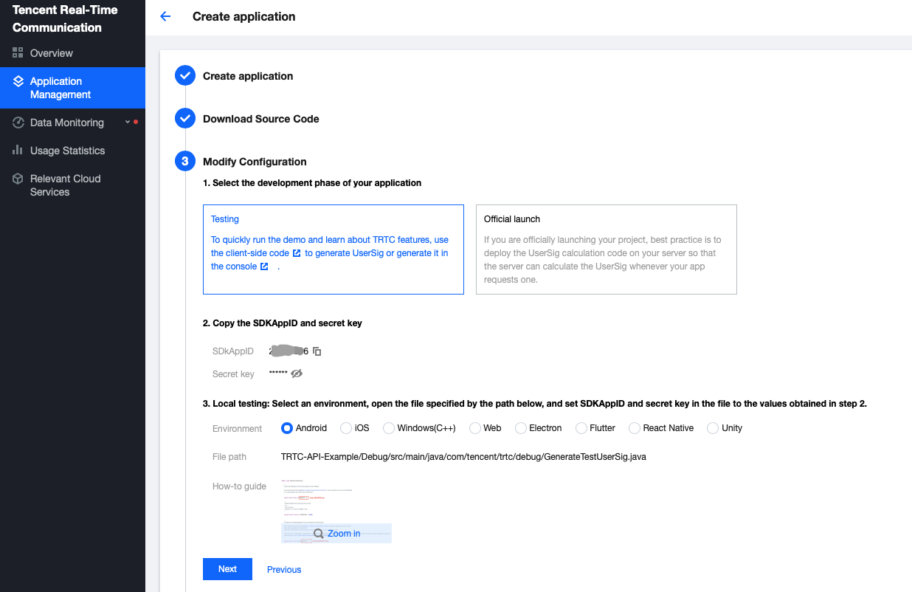Click the Environment field label
Viewport: 912px width, 592px height.
pos(237,429)
